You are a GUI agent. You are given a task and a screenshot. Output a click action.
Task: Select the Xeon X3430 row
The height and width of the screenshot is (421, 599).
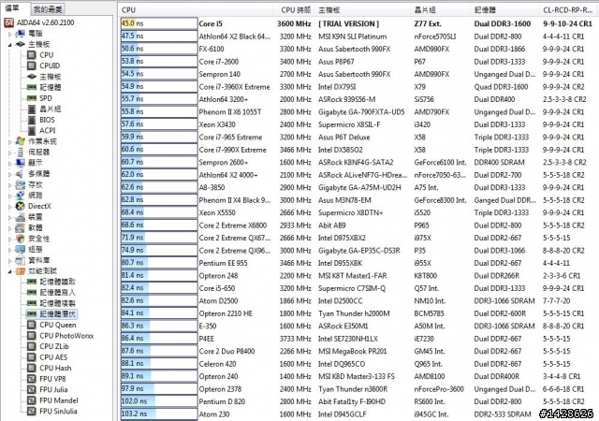[x=359, y=124]
